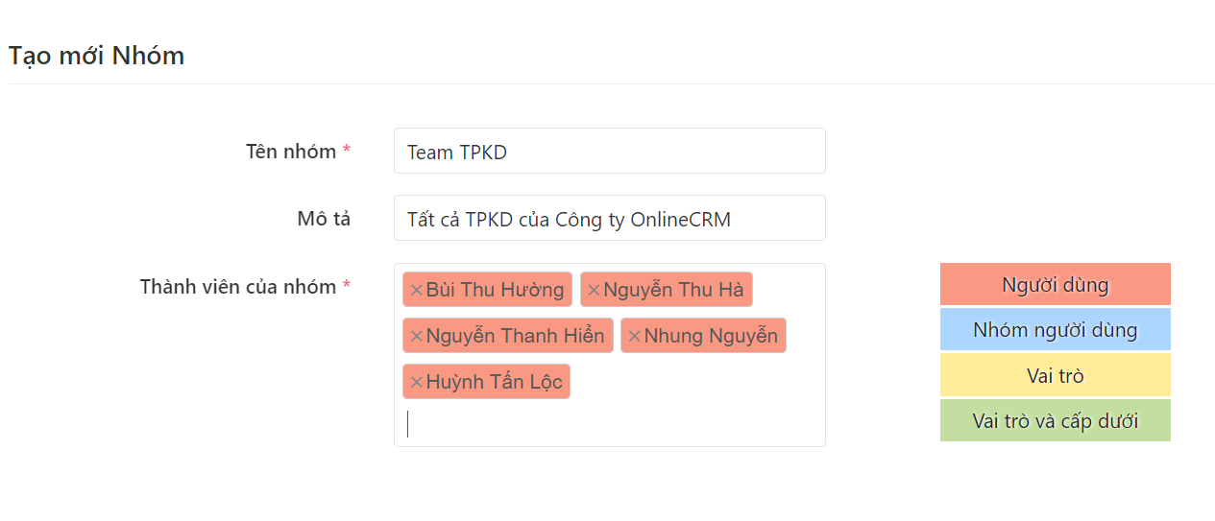Image resolution: width=1215 pixels, height=521 pixels.
Task: Click the Tạo mới Nhóm heading
Action: tap(96, 56)
